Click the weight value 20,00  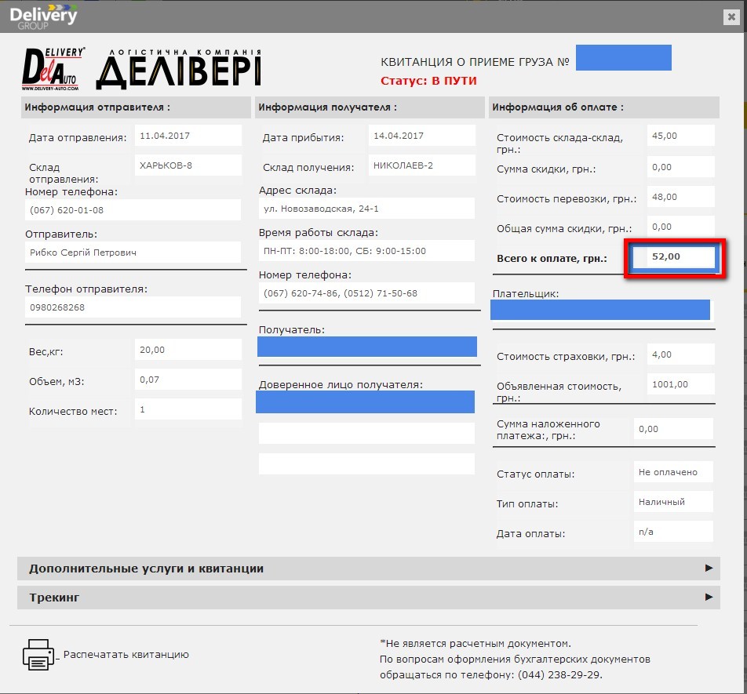[188, 350]
